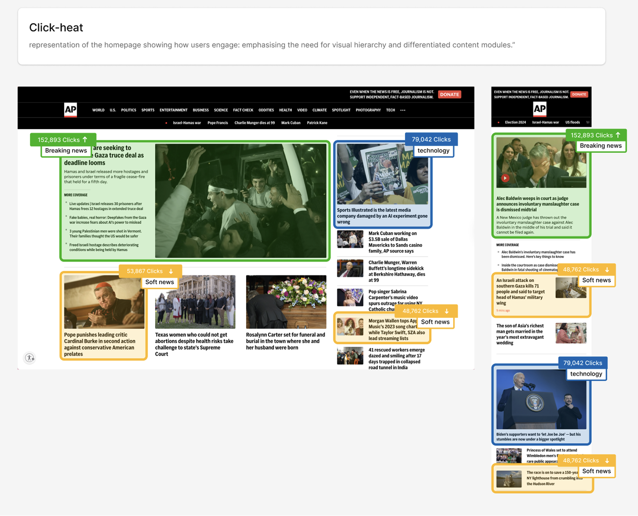
Task: Open the PHOTOGRAPHY section
Action: pos(368,110)
